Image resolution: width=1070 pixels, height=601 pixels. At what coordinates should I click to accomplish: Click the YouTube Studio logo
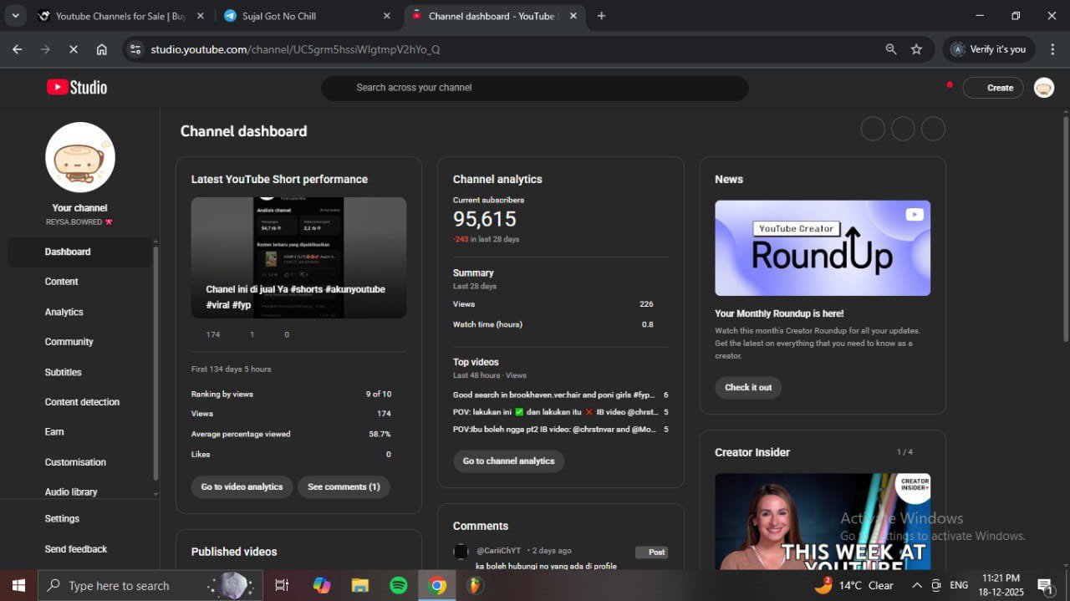click(x=77, y=88)
